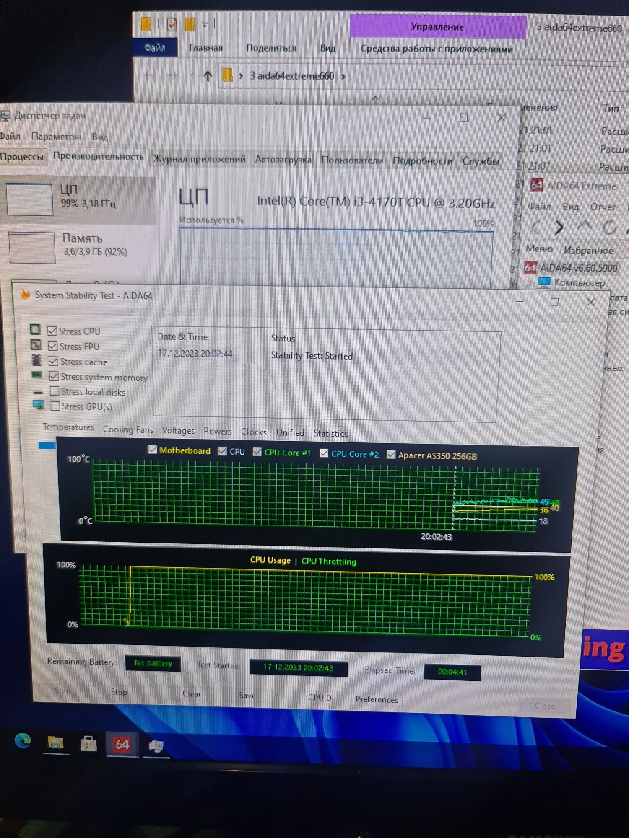The height and width of the screenshot is (838, 629).
Task: Click the Stress GPU monitor icon
Action: (x=39, y=405)
